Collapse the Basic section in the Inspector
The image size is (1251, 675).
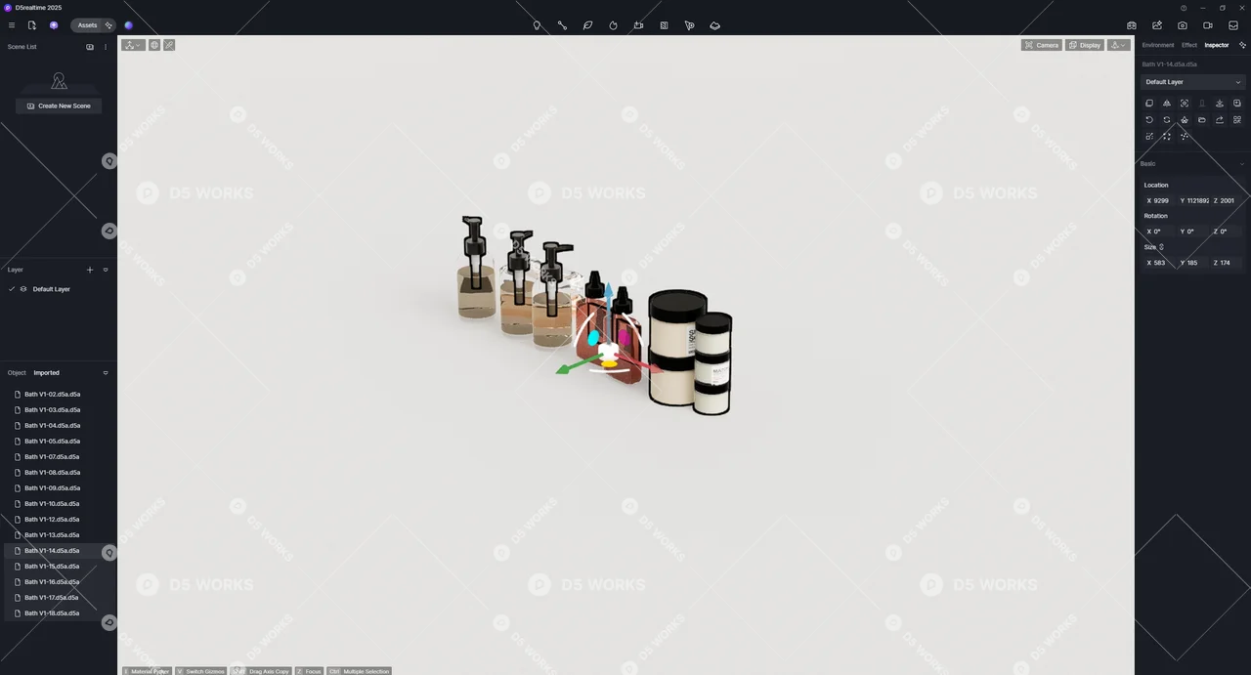tap(1241, 163)
